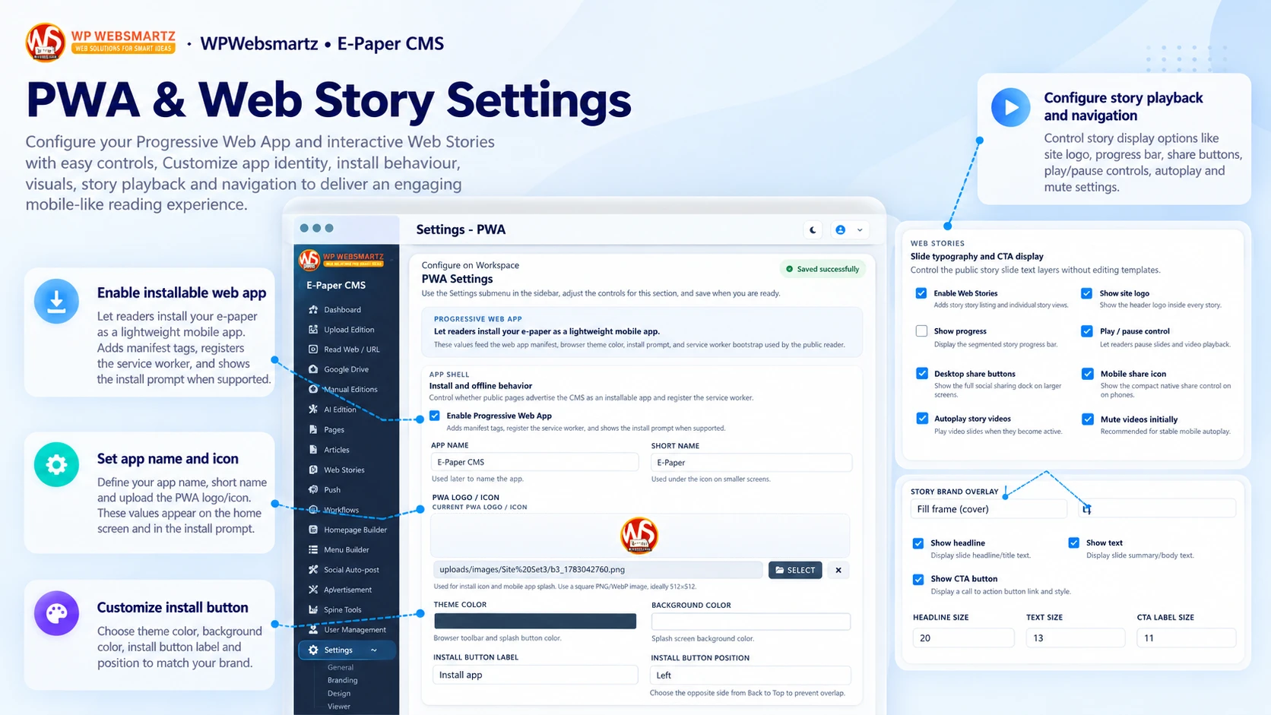Open the Design settings submenu item
This screenshot has height=715, width=1271.
[x=339, y=694]
